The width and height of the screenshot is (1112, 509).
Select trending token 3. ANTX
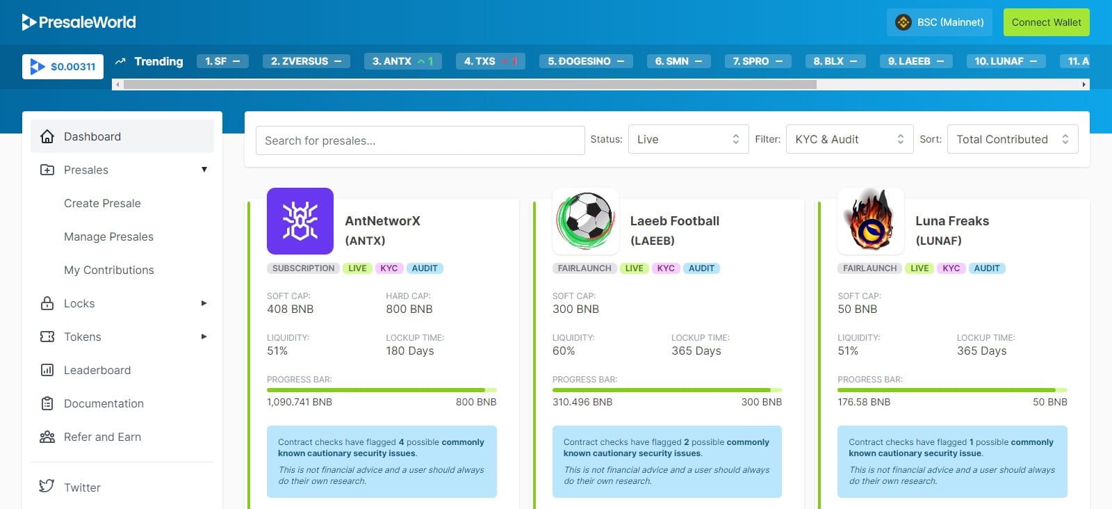[x=402, y=61]
